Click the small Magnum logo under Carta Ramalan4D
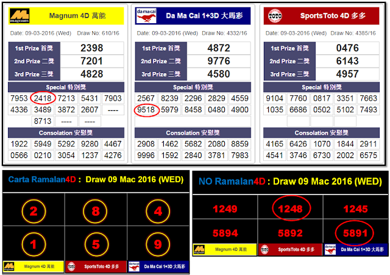The width and height of the screenshot is (390, 275). [x=9, y=266]
